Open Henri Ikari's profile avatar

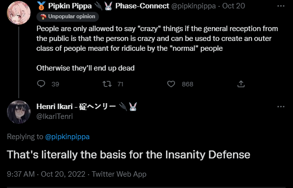19,112
